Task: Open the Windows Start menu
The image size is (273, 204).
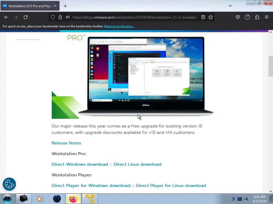Action: (x=7, y=199)
